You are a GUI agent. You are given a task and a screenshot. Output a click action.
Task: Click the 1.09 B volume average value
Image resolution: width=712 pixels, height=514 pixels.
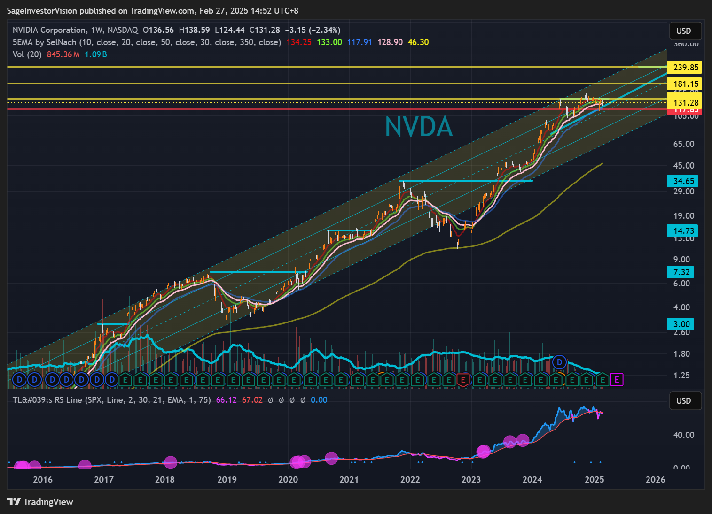click(x=96, y=54)
